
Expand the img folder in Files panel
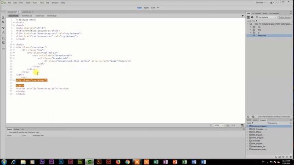point(250,30)
